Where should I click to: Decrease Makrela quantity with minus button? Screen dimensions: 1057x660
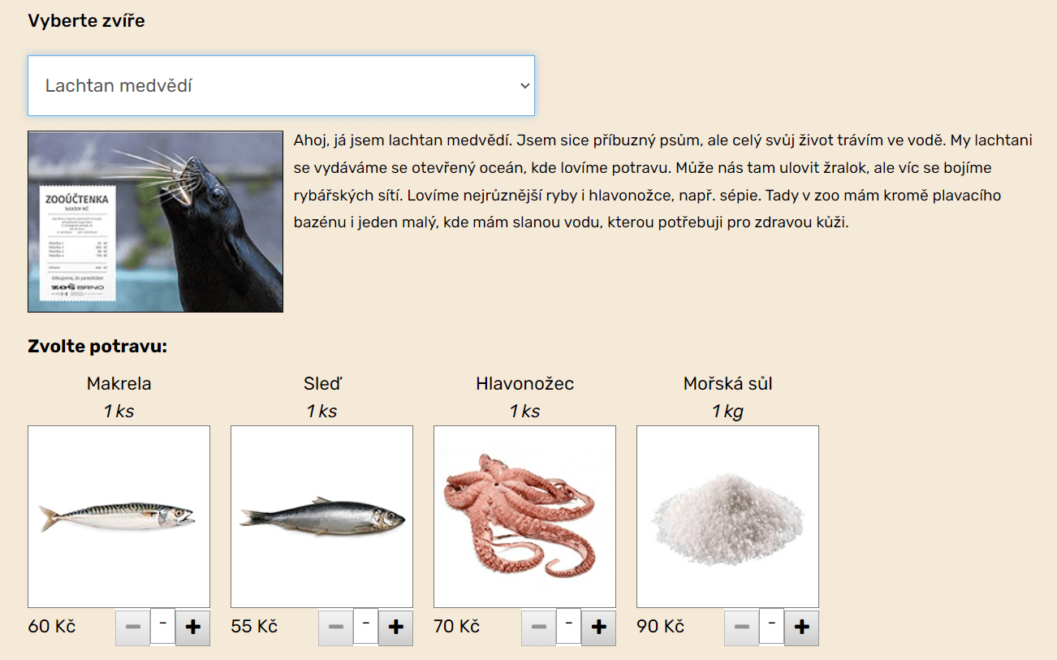point(133,628)
